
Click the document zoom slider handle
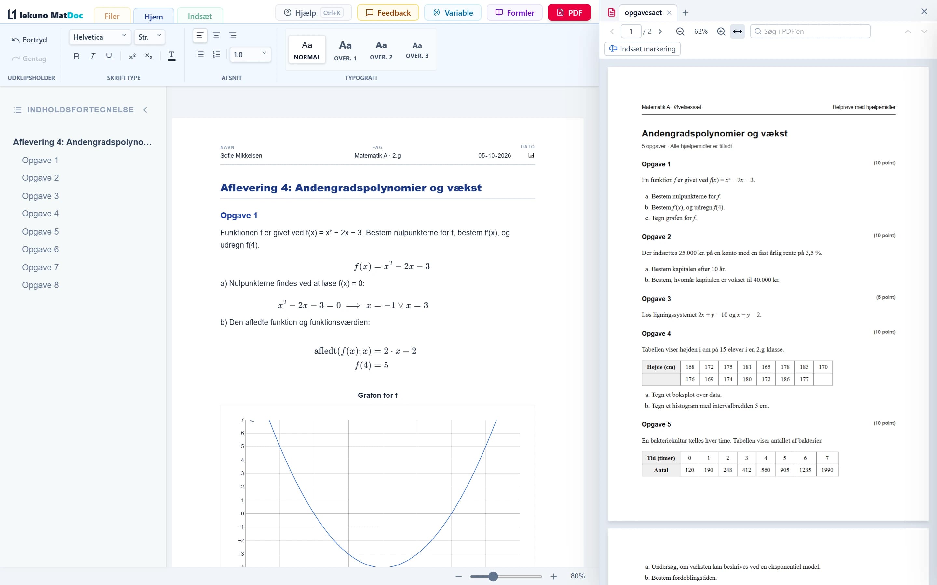[493, 577]
